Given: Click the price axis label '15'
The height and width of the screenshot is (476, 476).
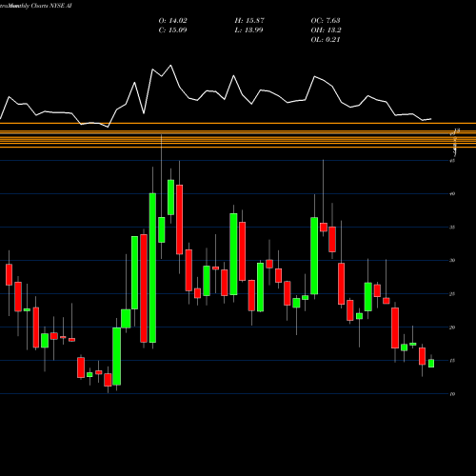Looking at the screenshot, I should (452, 361).
